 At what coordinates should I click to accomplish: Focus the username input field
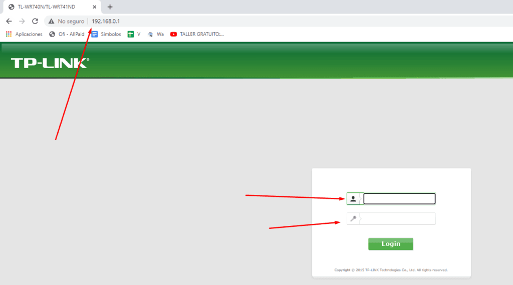399,199
